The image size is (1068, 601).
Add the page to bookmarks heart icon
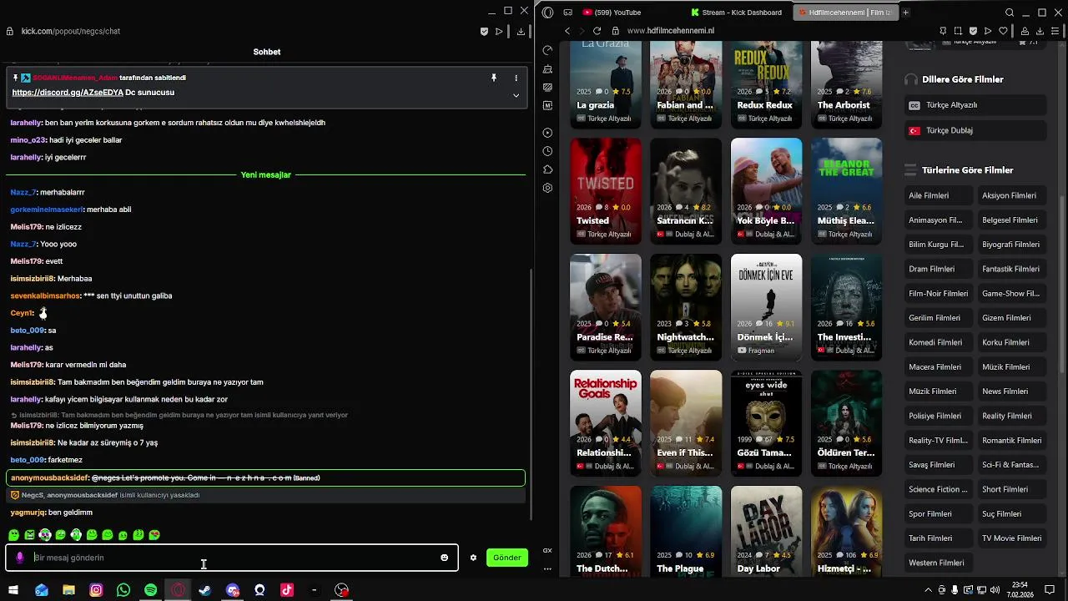1003,31
